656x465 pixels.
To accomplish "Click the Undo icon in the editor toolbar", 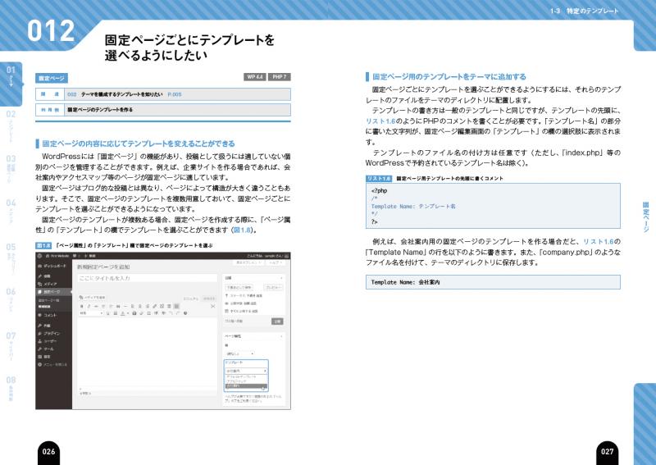I will click(171, 313).
